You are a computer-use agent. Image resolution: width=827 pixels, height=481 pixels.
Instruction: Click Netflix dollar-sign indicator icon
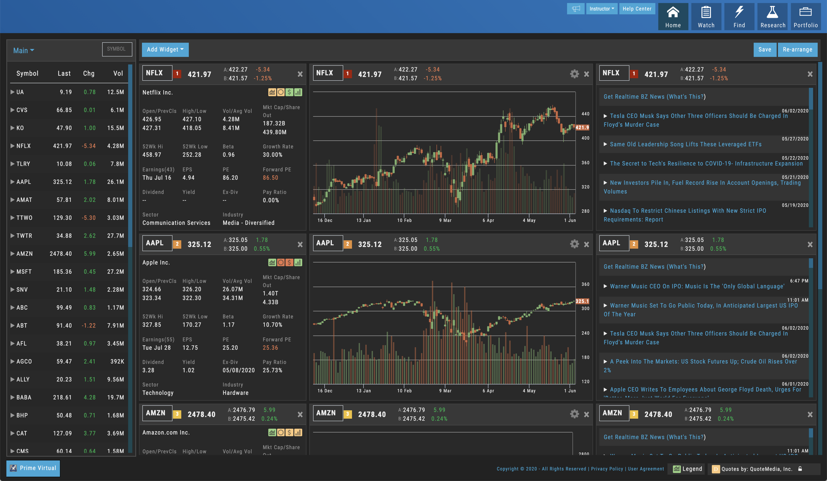tap(290, 92)
